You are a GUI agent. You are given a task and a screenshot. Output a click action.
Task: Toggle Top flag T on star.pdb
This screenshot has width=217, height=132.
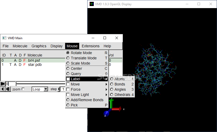click(10, 65)
